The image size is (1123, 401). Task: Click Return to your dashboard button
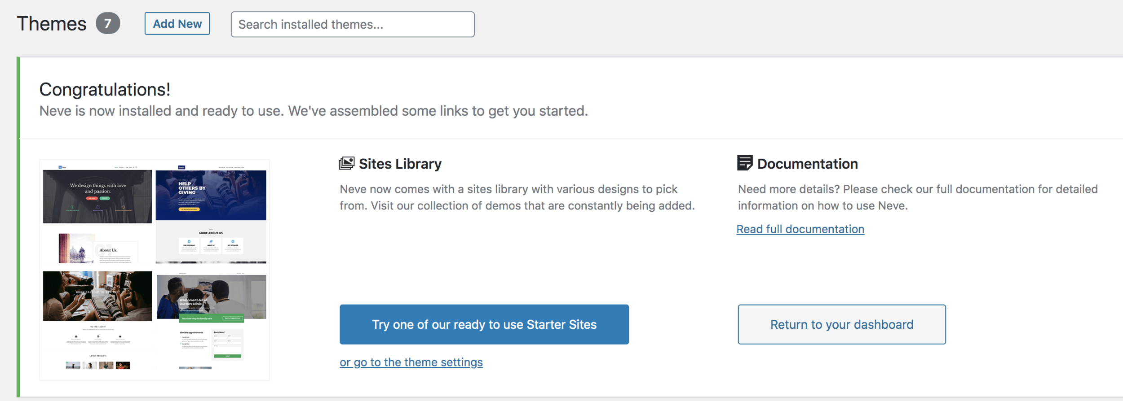tap(842, 324)
